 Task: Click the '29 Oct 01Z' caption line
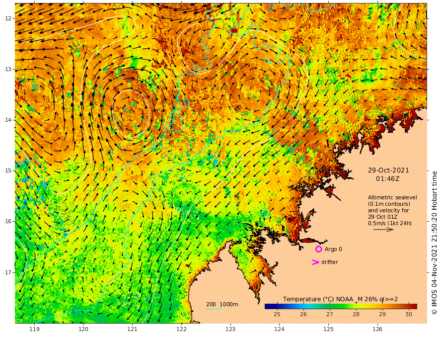click(383, 217)
